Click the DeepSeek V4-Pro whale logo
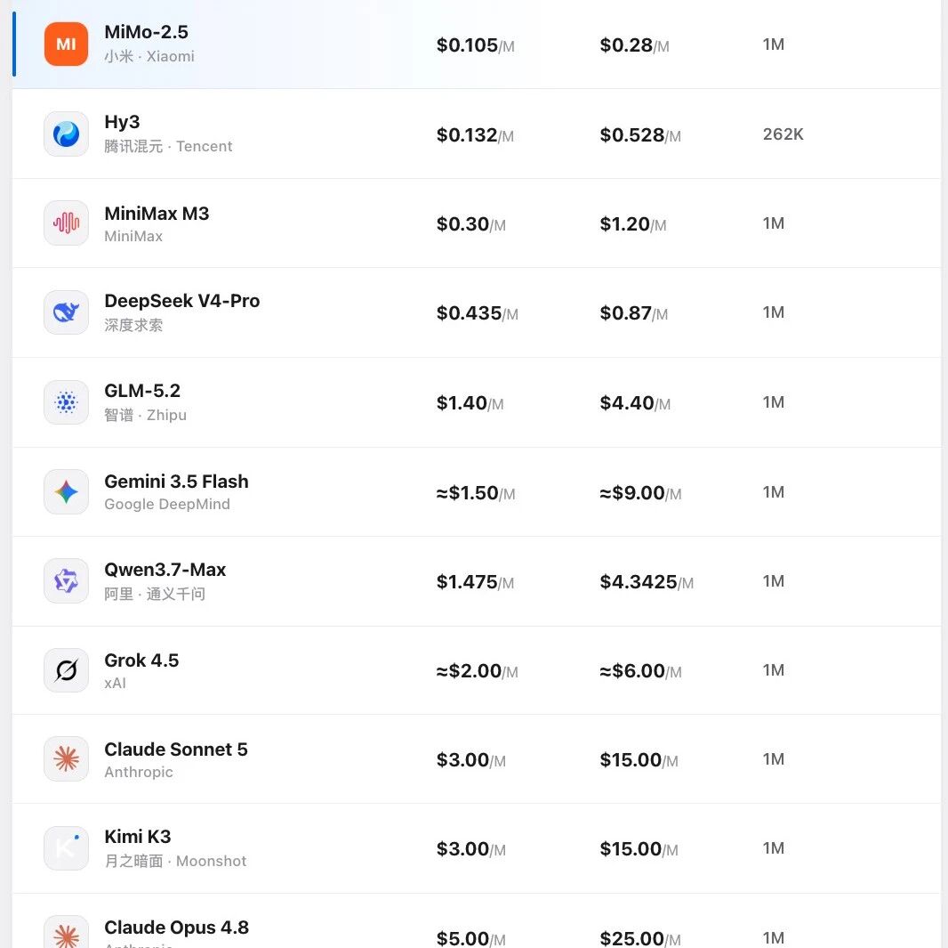Viewport: 948px width, 948px height. tap(66, 312)
